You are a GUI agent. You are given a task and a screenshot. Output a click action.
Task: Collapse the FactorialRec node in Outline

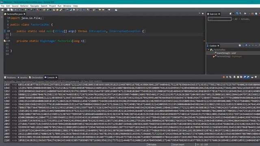coord(208,49)
